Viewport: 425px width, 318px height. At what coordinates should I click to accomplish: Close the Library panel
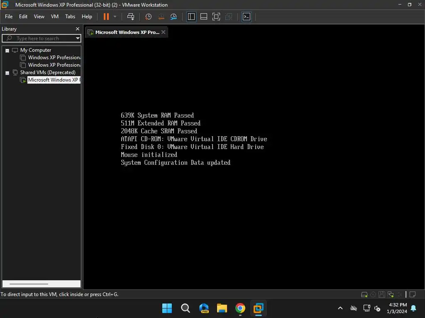click(x=78, y=29)
